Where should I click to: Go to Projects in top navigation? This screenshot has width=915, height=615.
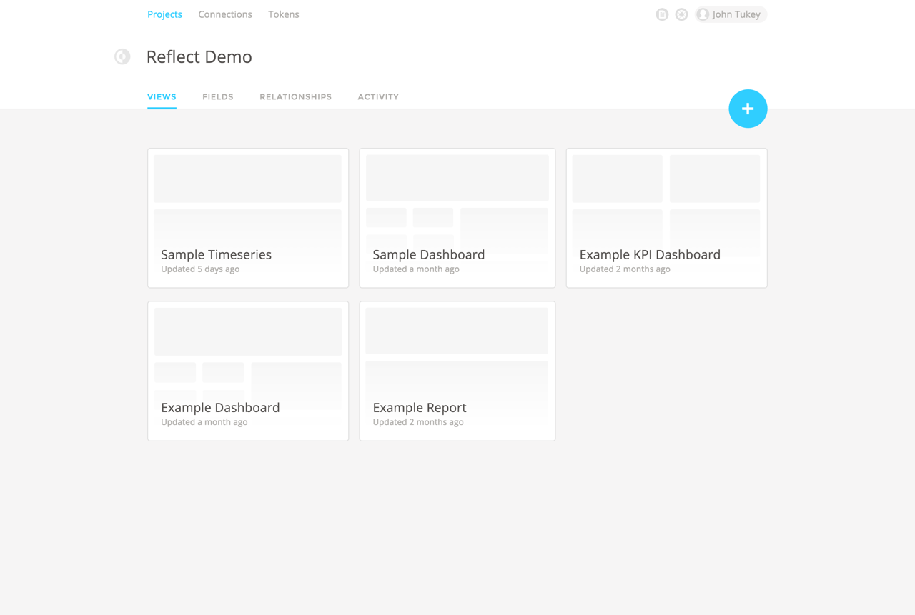point(164,14)
